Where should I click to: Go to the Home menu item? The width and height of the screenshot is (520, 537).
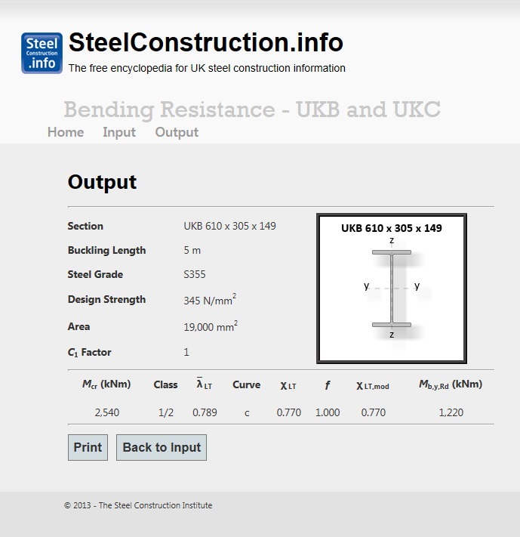pos(66,132)
